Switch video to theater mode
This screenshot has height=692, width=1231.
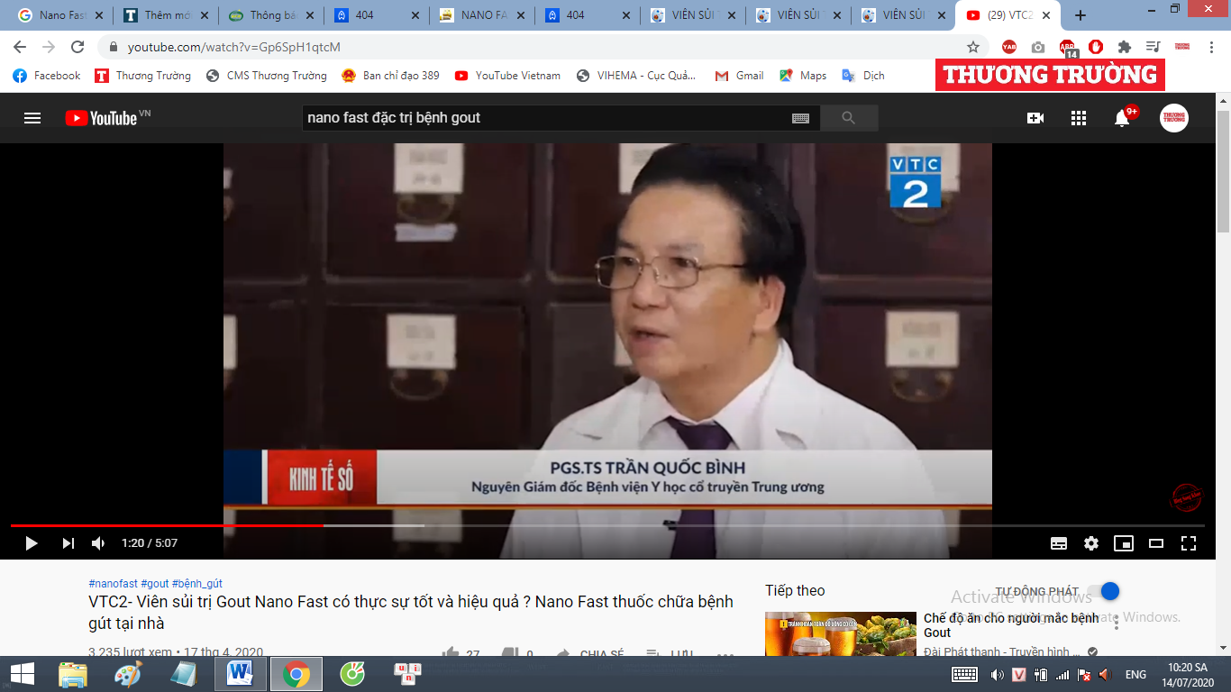tap(1156, 543)
